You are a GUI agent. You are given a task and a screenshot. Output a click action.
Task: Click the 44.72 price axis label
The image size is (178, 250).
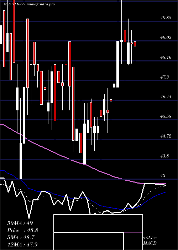tap(166, 136)
